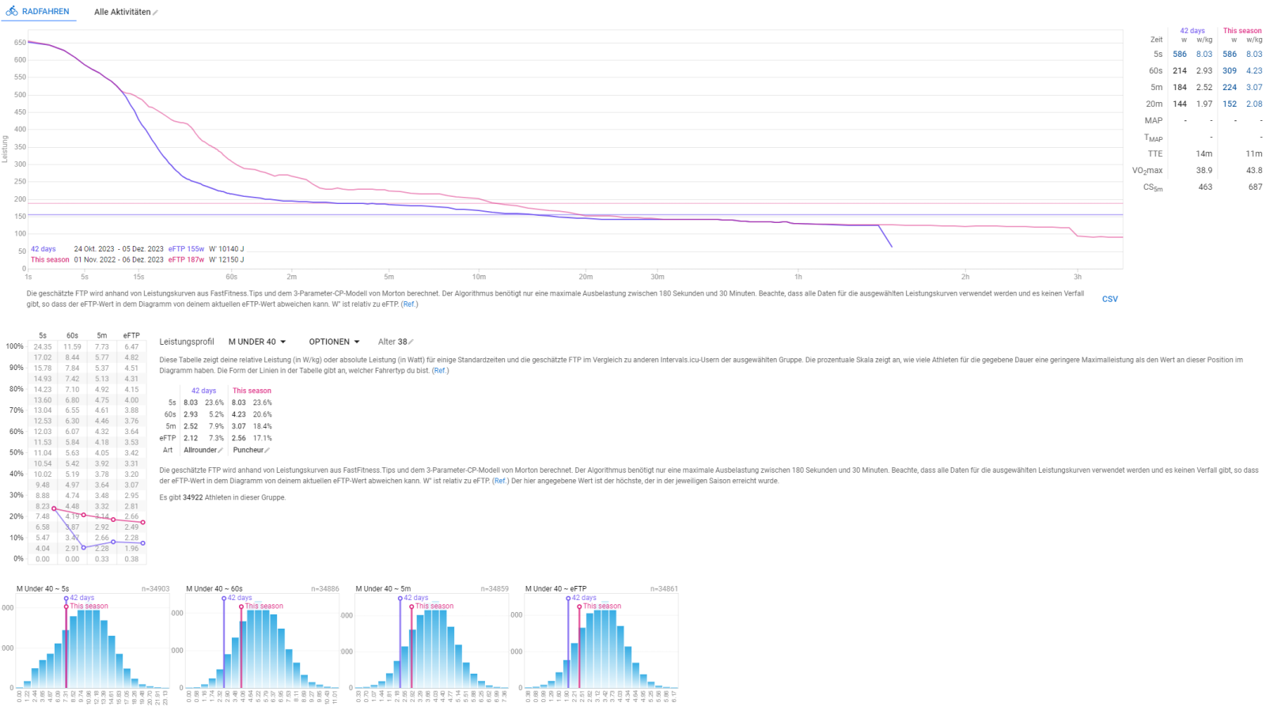Toggle 42 days curve in chart legend
Screen dimensions: 1266x714
coord(44,249)
